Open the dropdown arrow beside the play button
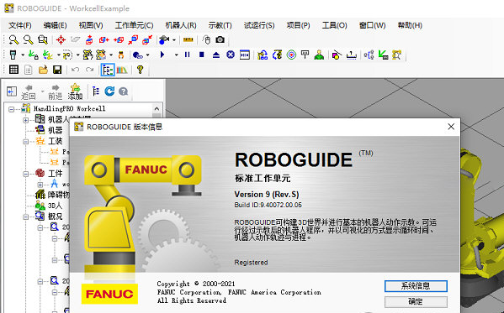This screenshot has width=504, height=313. coord(176,55)
